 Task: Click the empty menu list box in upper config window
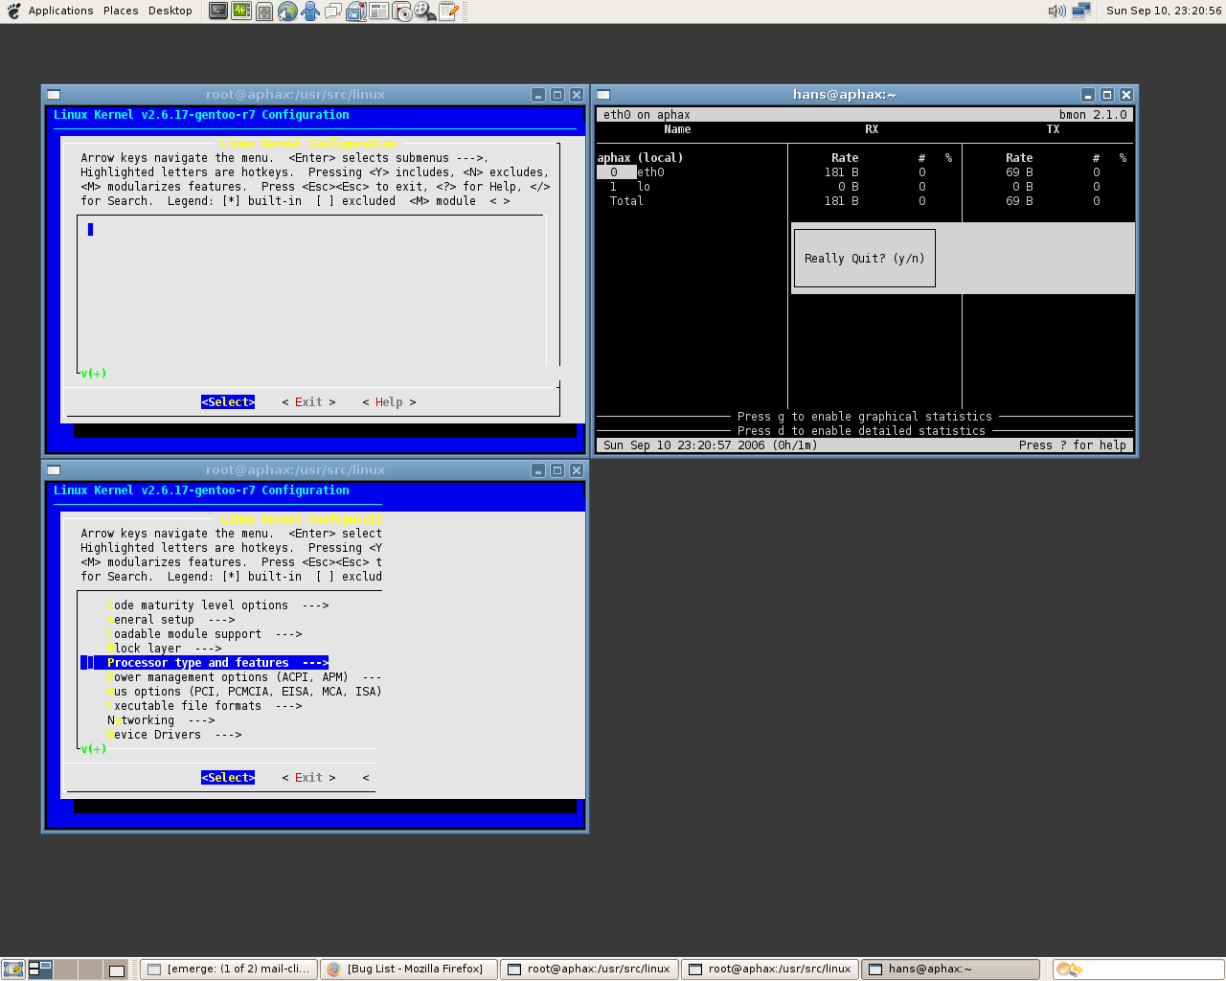click(311, 294)
